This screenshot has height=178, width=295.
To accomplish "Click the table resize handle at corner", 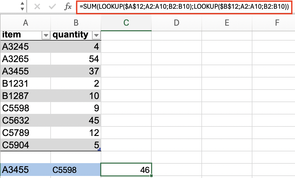I will pos(99,150).
